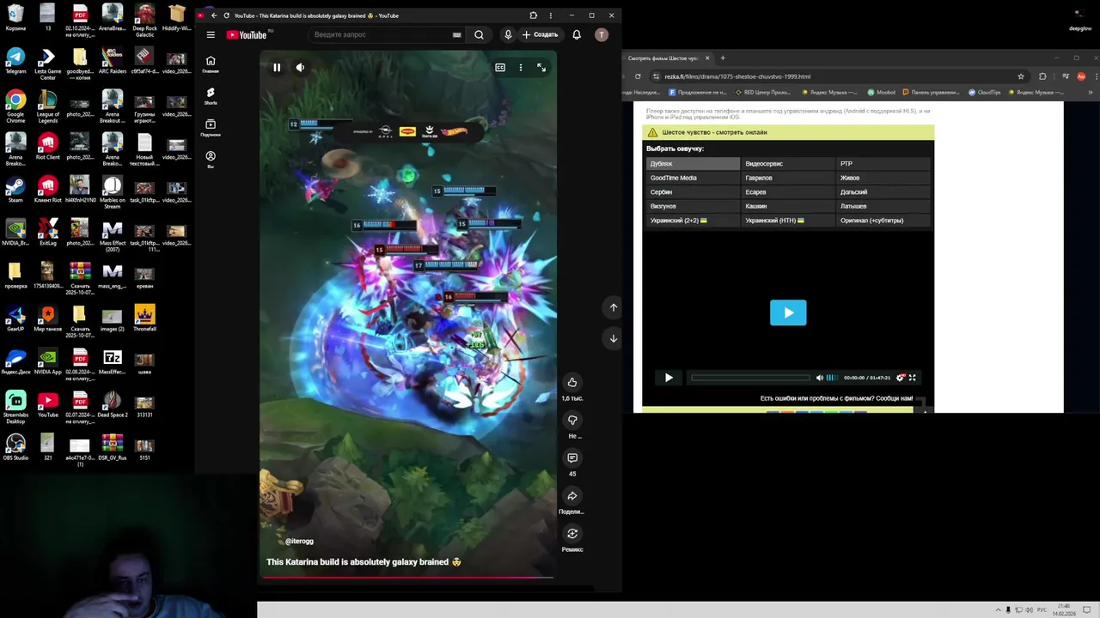This screenshot has width=1100, height=618.
Task: Open YouTube notifications bell
Action: 577,34
